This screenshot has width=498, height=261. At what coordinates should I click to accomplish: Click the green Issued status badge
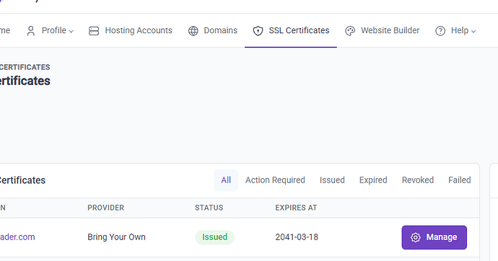(214, 237)
